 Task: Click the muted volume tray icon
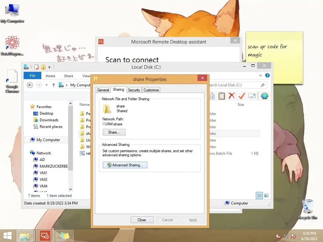278,236
